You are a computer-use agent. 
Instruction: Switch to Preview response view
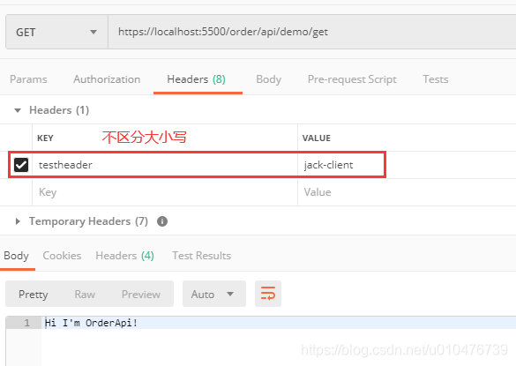[x=141, y=294]
